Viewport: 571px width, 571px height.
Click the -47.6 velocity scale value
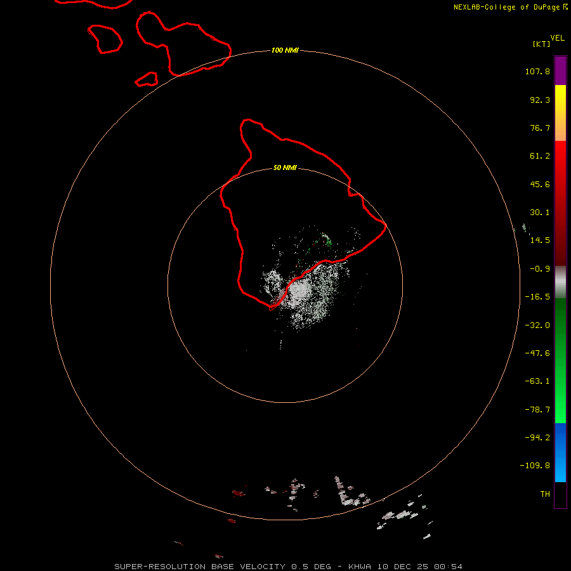click(x=537, y=353)
